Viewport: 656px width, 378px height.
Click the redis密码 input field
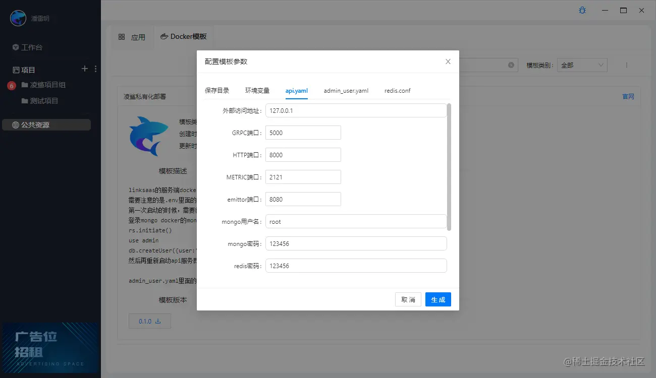click(356, 266)
